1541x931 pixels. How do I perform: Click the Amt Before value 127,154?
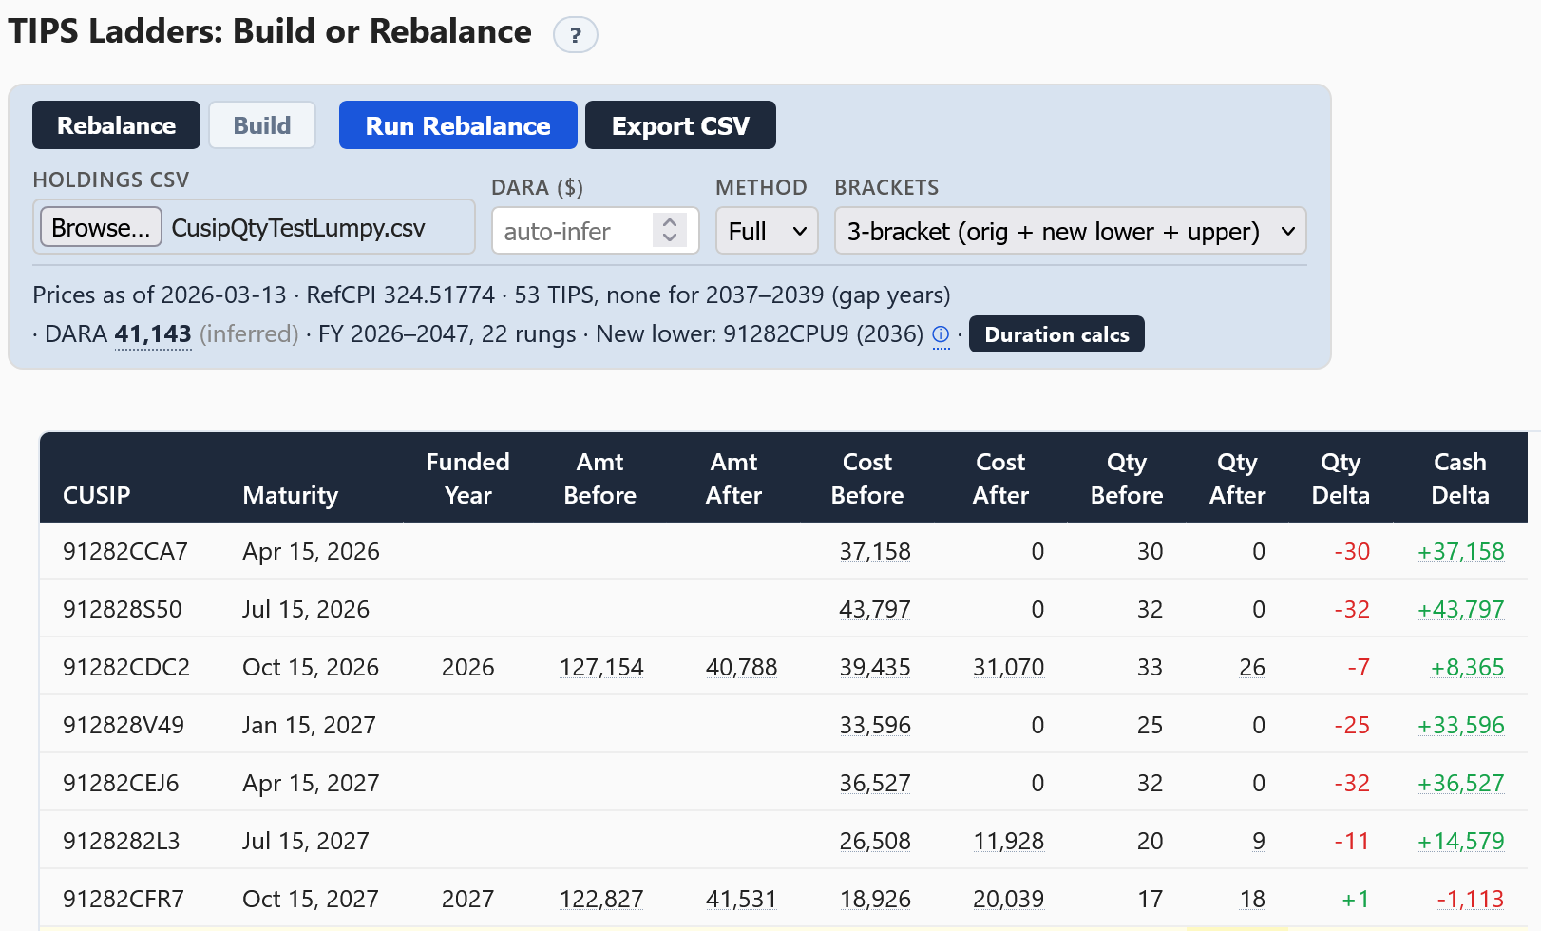coord(601,667)
